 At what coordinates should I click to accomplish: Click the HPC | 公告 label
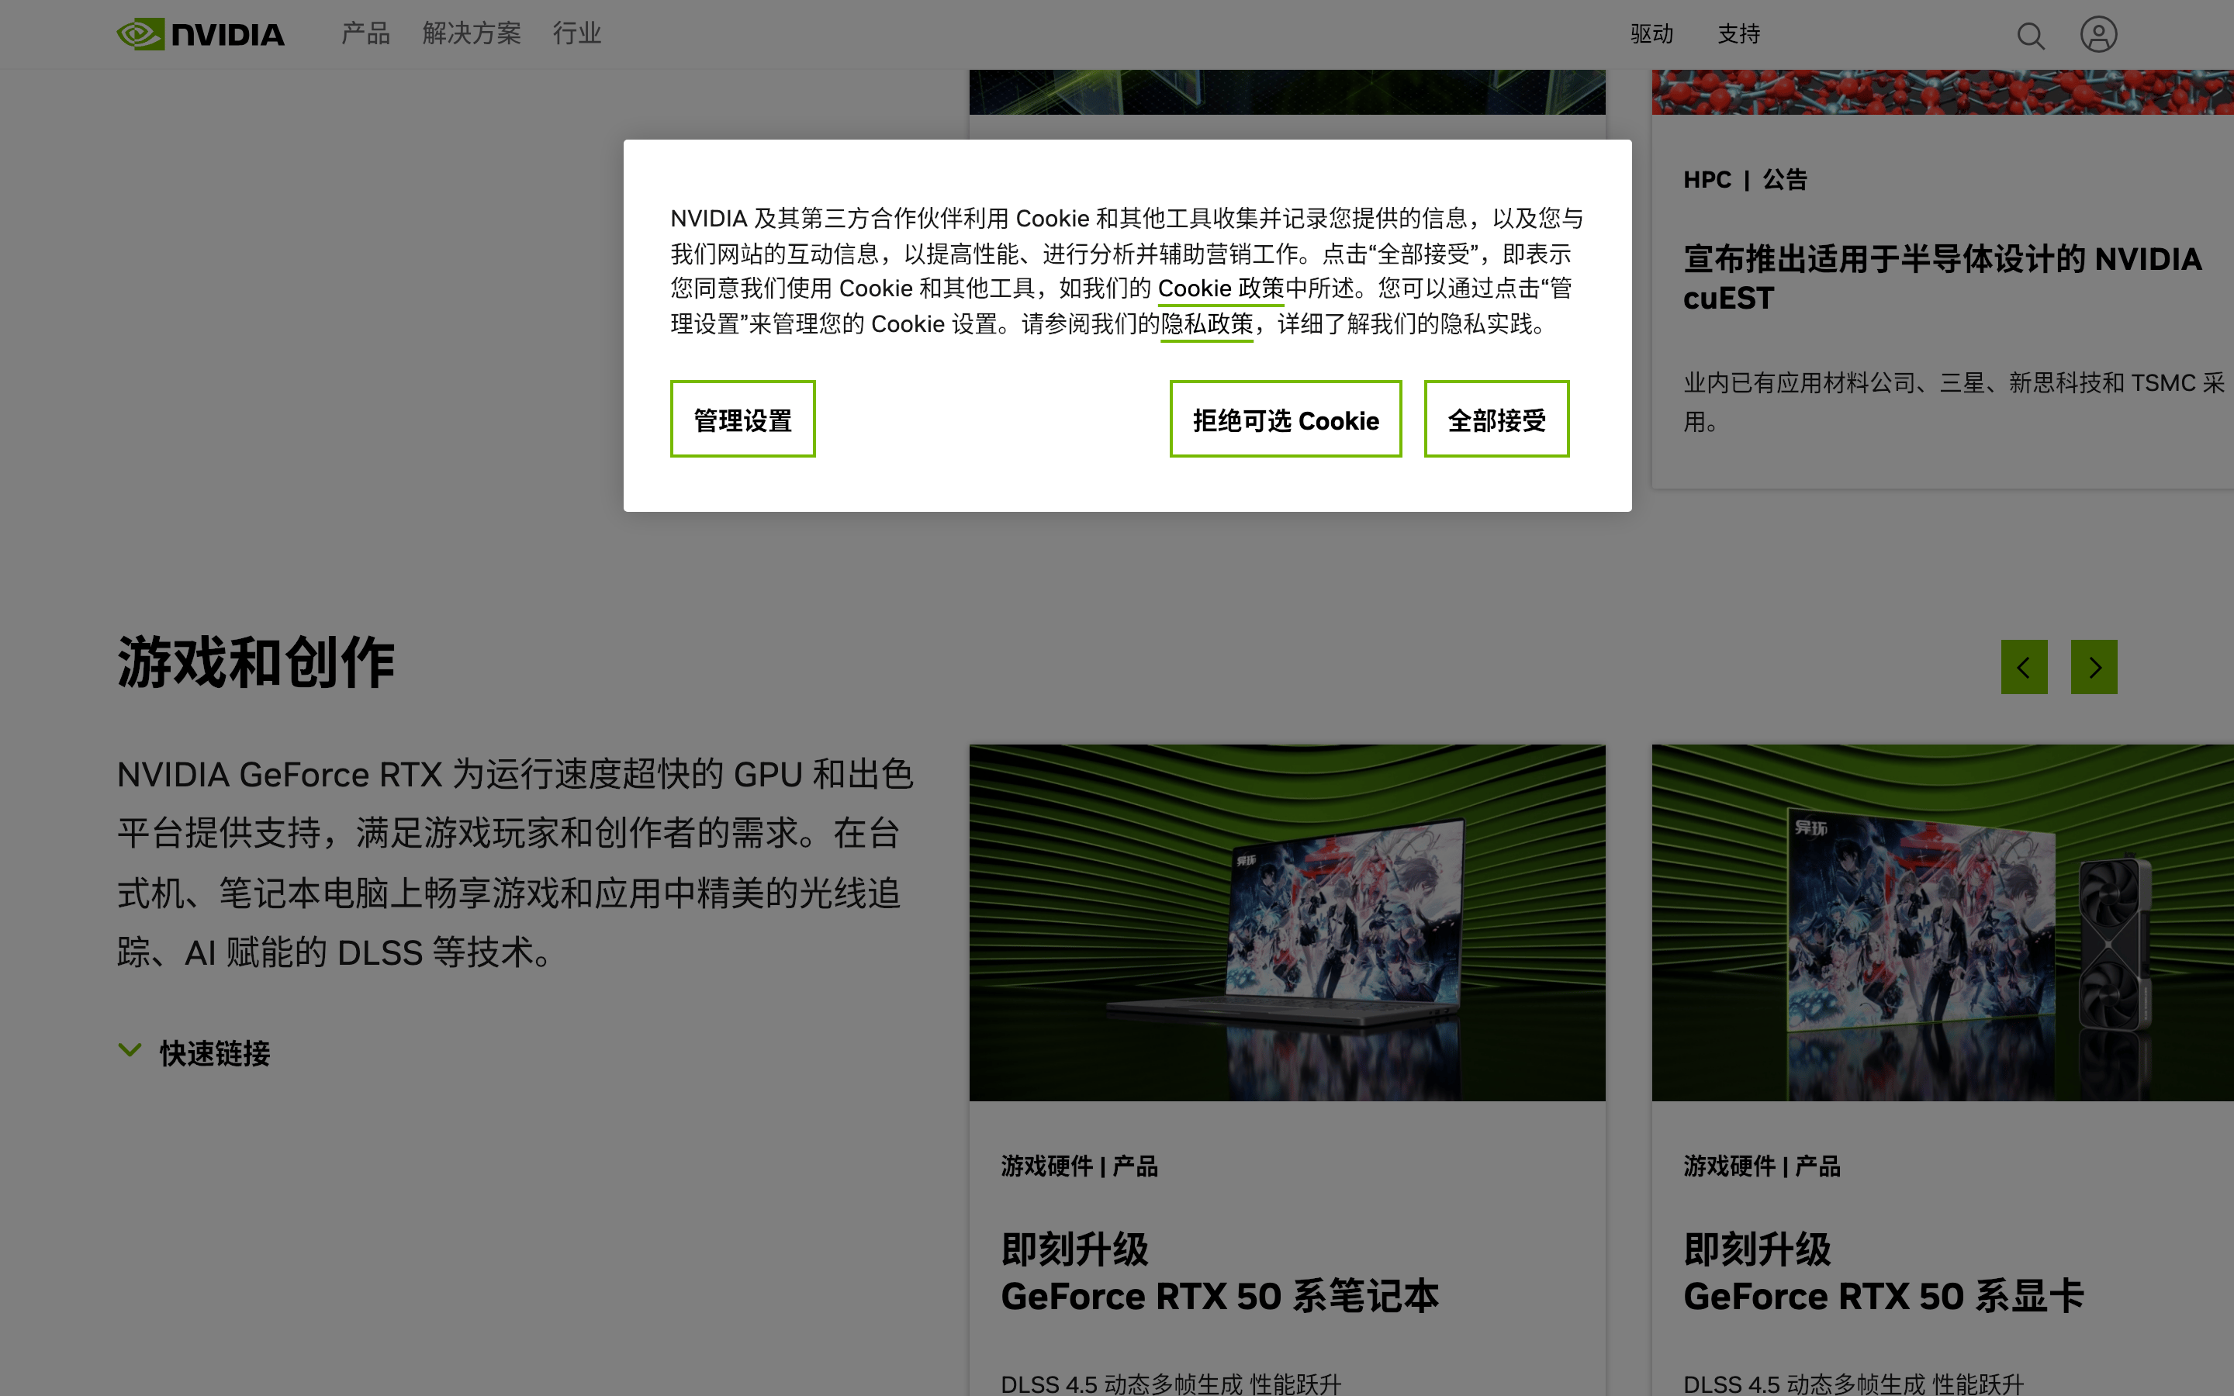tap(1745, 180)
